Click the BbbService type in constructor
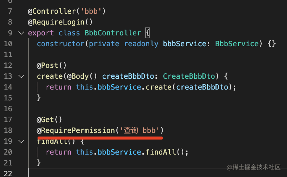The height and width of the screenshot is (177, 287). (237, 44)
